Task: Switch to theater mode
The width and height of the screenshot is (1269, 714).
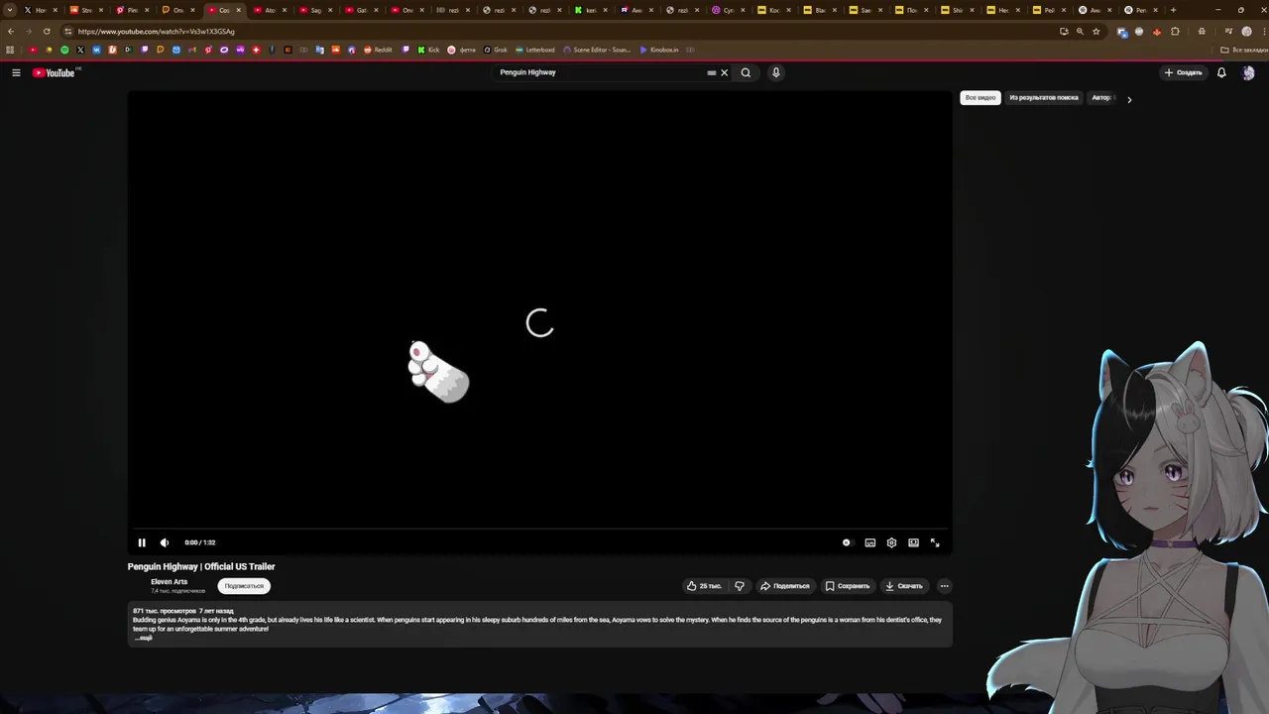Action: click(913, 542)
